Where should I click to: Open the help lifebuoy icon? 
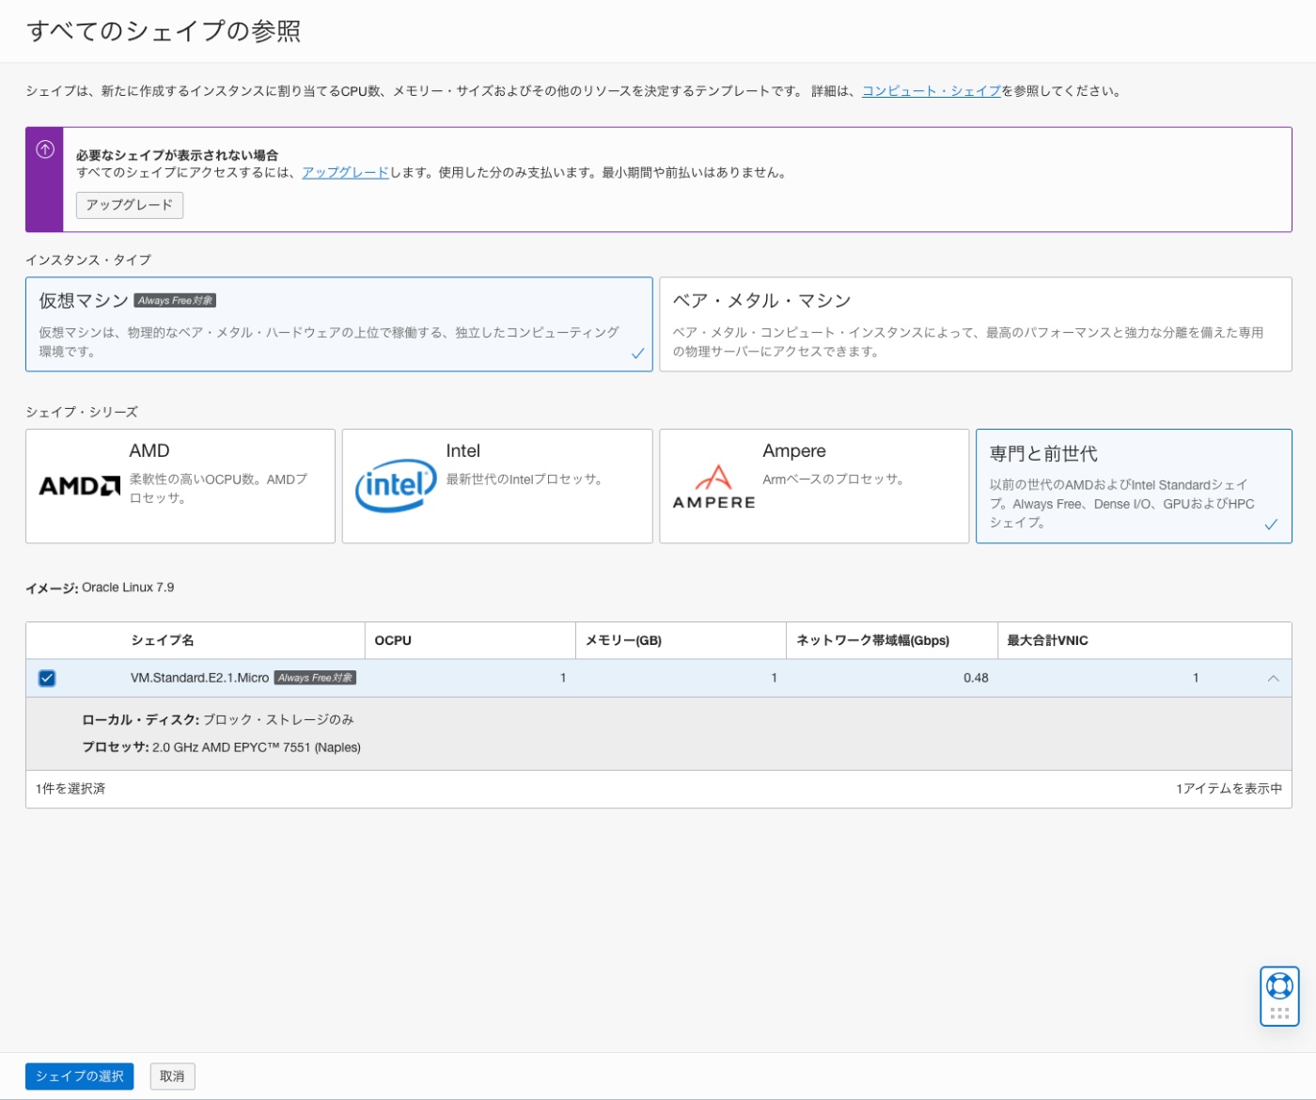1279,985
